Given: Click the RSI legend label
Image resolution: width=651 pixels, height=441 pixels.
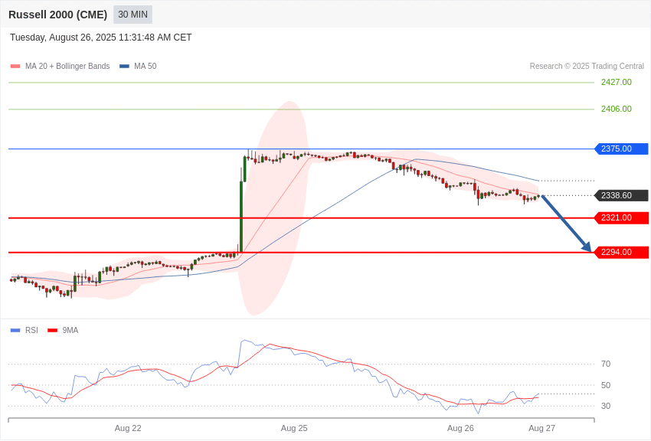Looking at the screenshot, I should pyautogui.click(x=31, y=331).
